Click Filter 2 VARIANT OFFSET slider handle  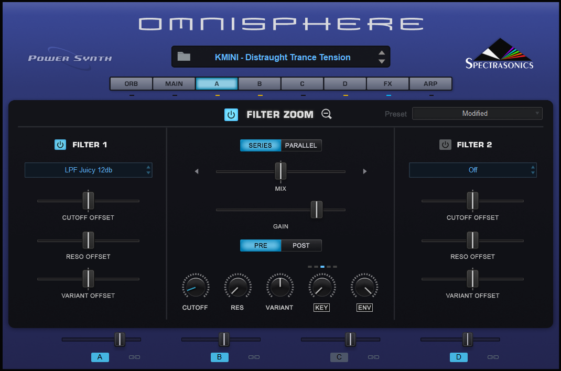[x=472, y=279]
